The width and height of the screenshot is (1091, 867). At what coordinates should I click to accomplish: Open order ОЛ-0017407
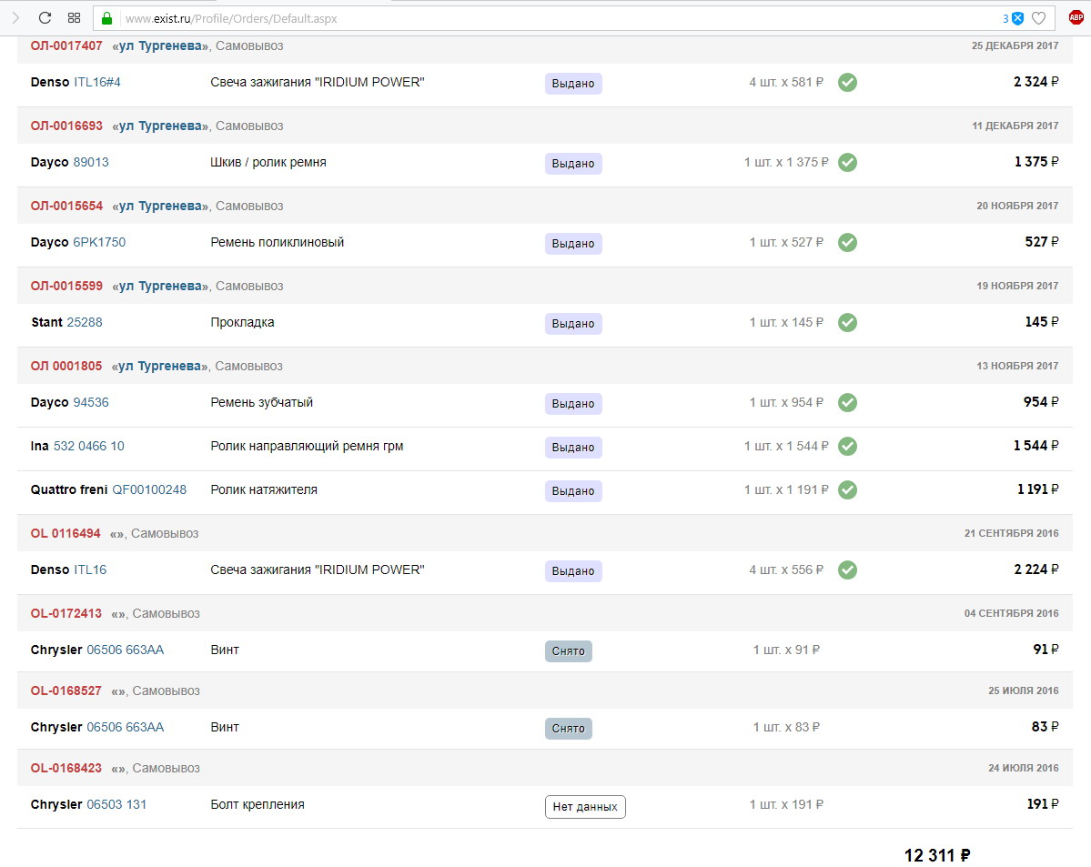(x=66, y=45)
